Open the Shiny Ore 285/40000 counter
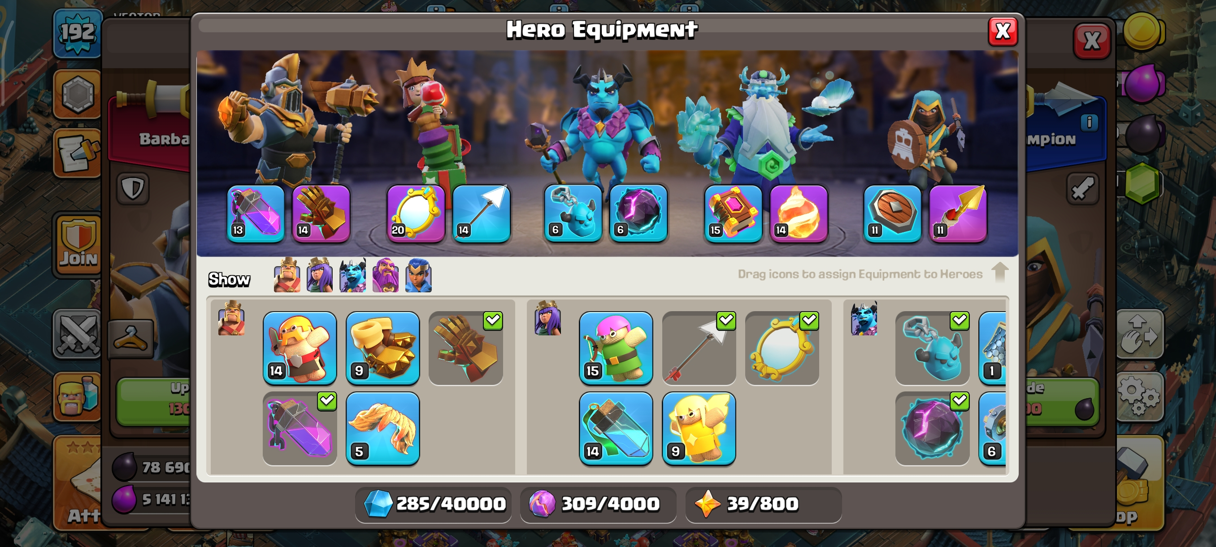Image resolution: width=1216 pixels, height=547 pixels. 433,504
